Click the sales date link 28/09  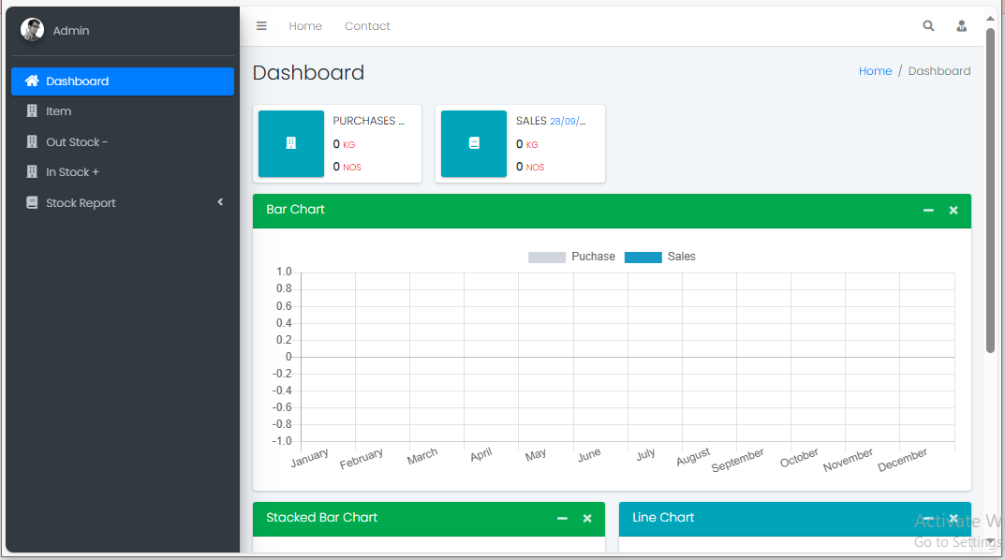pyautogui.click(x=568, y=121)
